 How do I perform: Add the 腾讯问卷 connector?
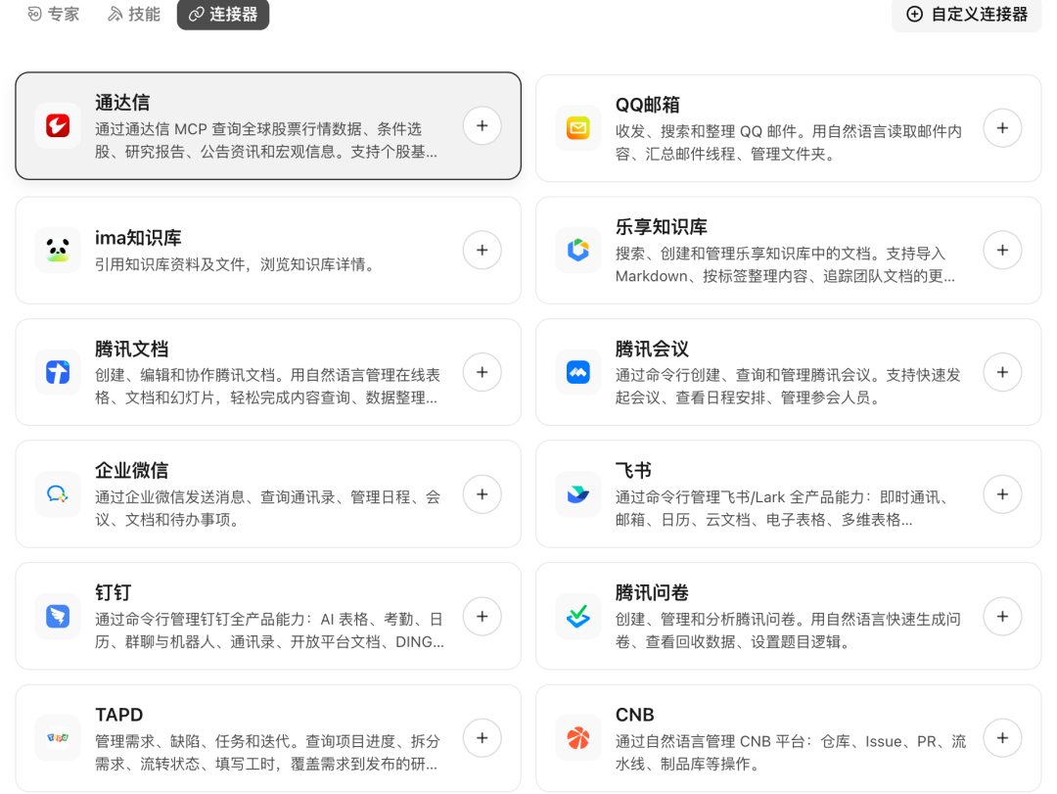[x=1002, y=617]
